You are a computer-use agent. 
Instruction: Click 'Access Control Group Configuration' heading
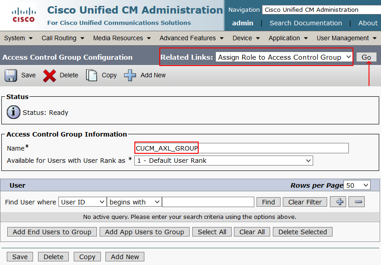[67, 57]
